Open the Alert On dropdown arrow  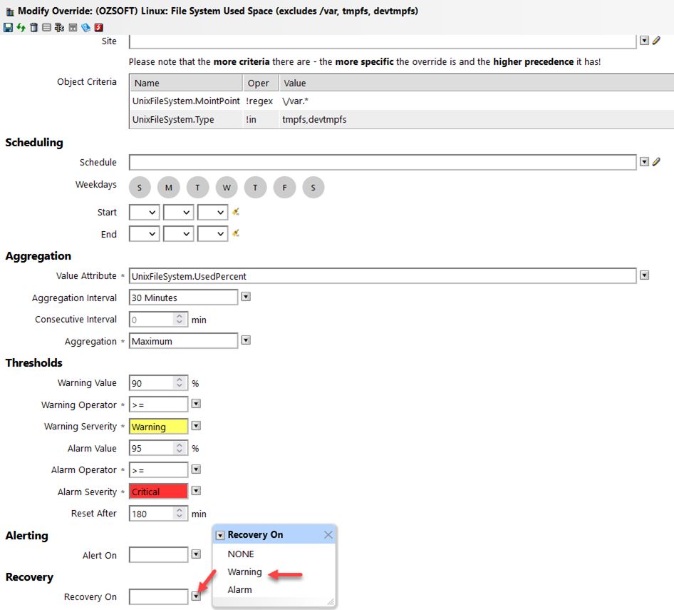[x=196, y=554]
